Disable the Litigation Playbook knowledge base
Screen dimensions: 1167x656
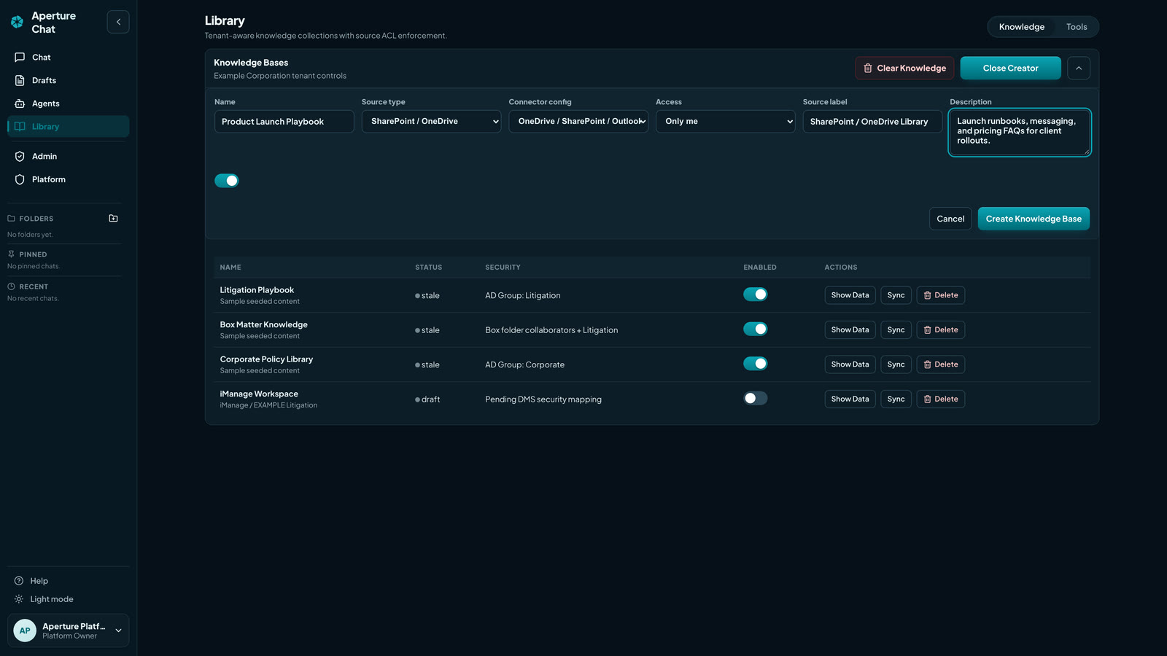click(756, 294)
